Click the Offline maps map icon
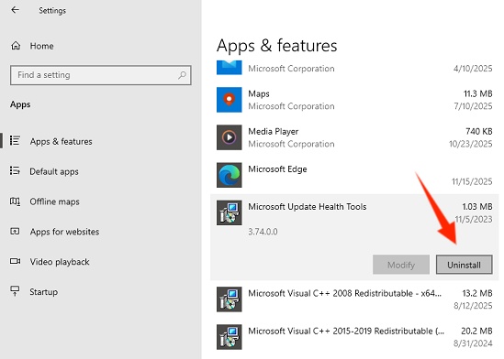Image resolution: width=504 pixels, height=359 pixels. coord(15,201)
